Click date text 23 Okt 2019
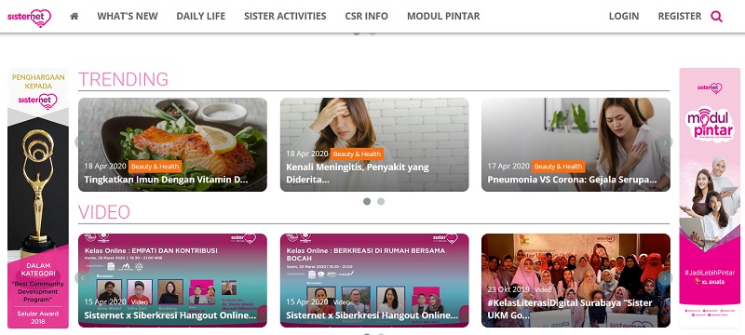This screenshot has height=335, width=745. (x=508, y=289)
